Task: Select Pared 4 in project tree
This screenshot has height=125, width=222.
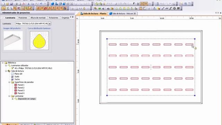Action: click(21, 93)
